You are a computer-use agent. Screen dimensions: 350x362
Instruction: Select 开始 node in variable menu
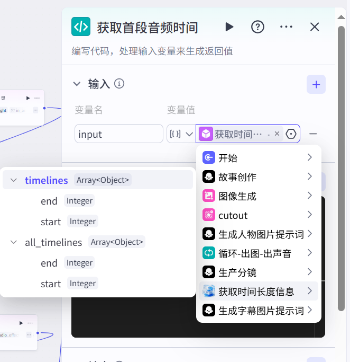259,158
